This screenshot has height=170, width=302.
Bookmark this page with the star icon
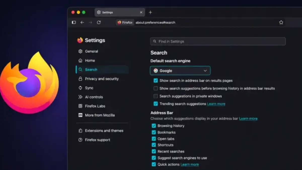[281, 22]
